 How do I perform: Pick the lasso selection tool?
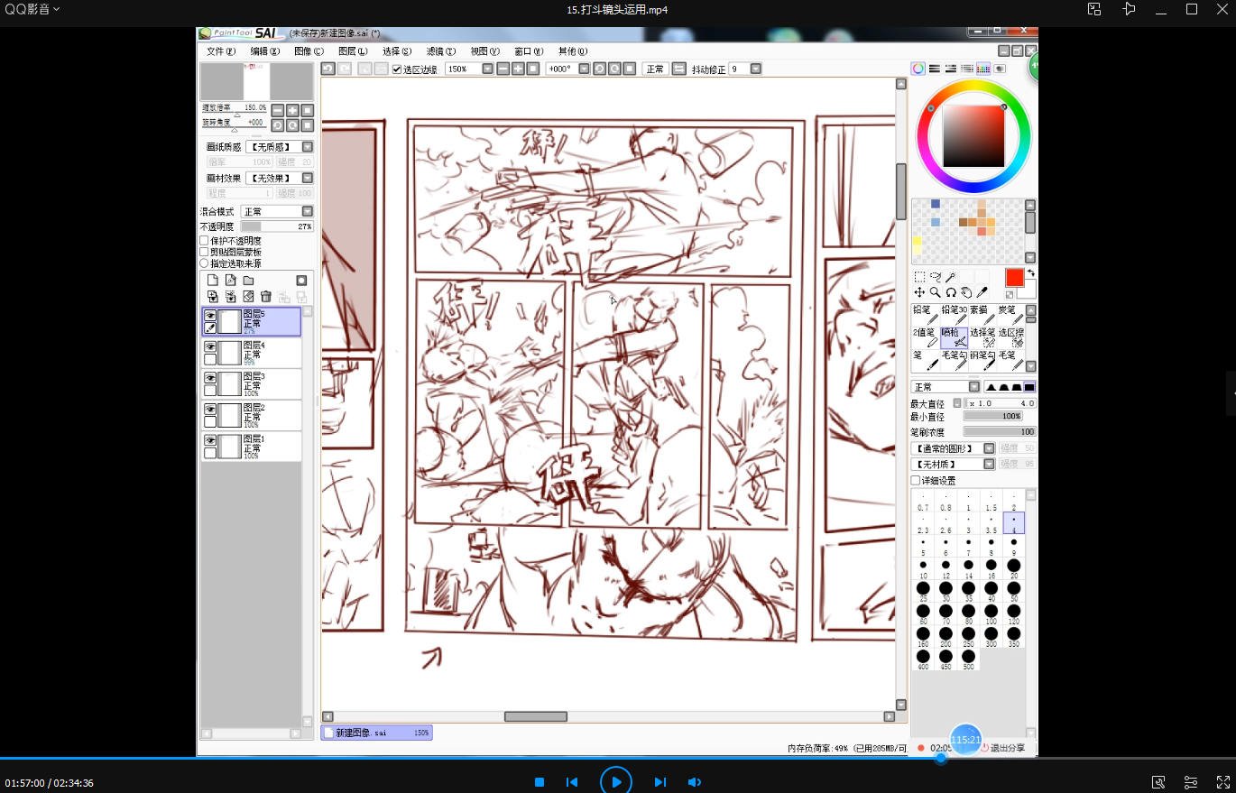pyautogui.click(x=935, y=277)
